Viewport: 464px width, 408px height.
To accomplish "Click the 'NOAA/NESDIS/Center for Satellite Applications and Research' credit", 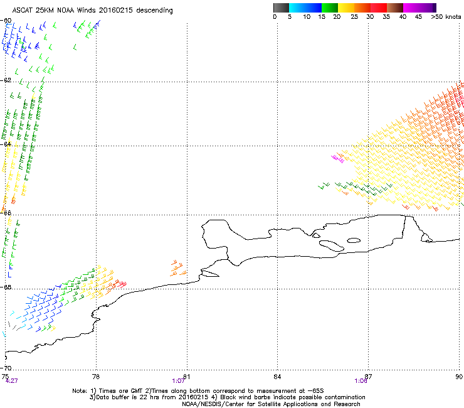I will tap(271, 404).
